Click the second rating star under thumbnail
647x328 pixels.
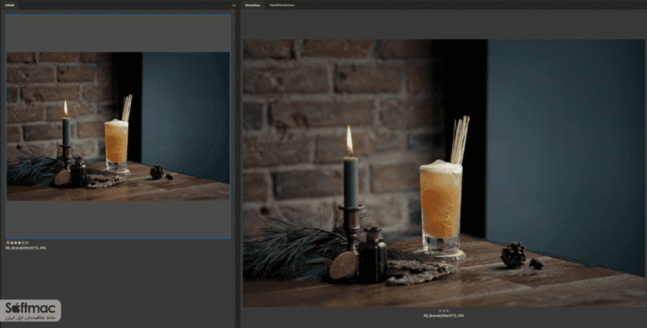coord(16,243)
